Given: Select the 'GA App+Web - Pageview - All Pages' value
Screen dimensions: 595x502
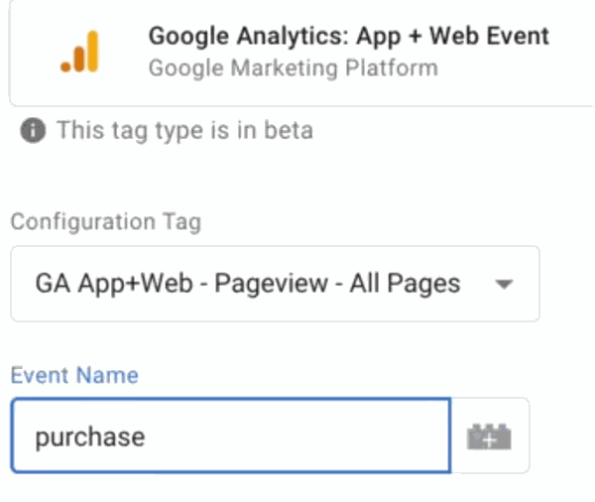Looking at the screenshot, I should coord(247,284).
